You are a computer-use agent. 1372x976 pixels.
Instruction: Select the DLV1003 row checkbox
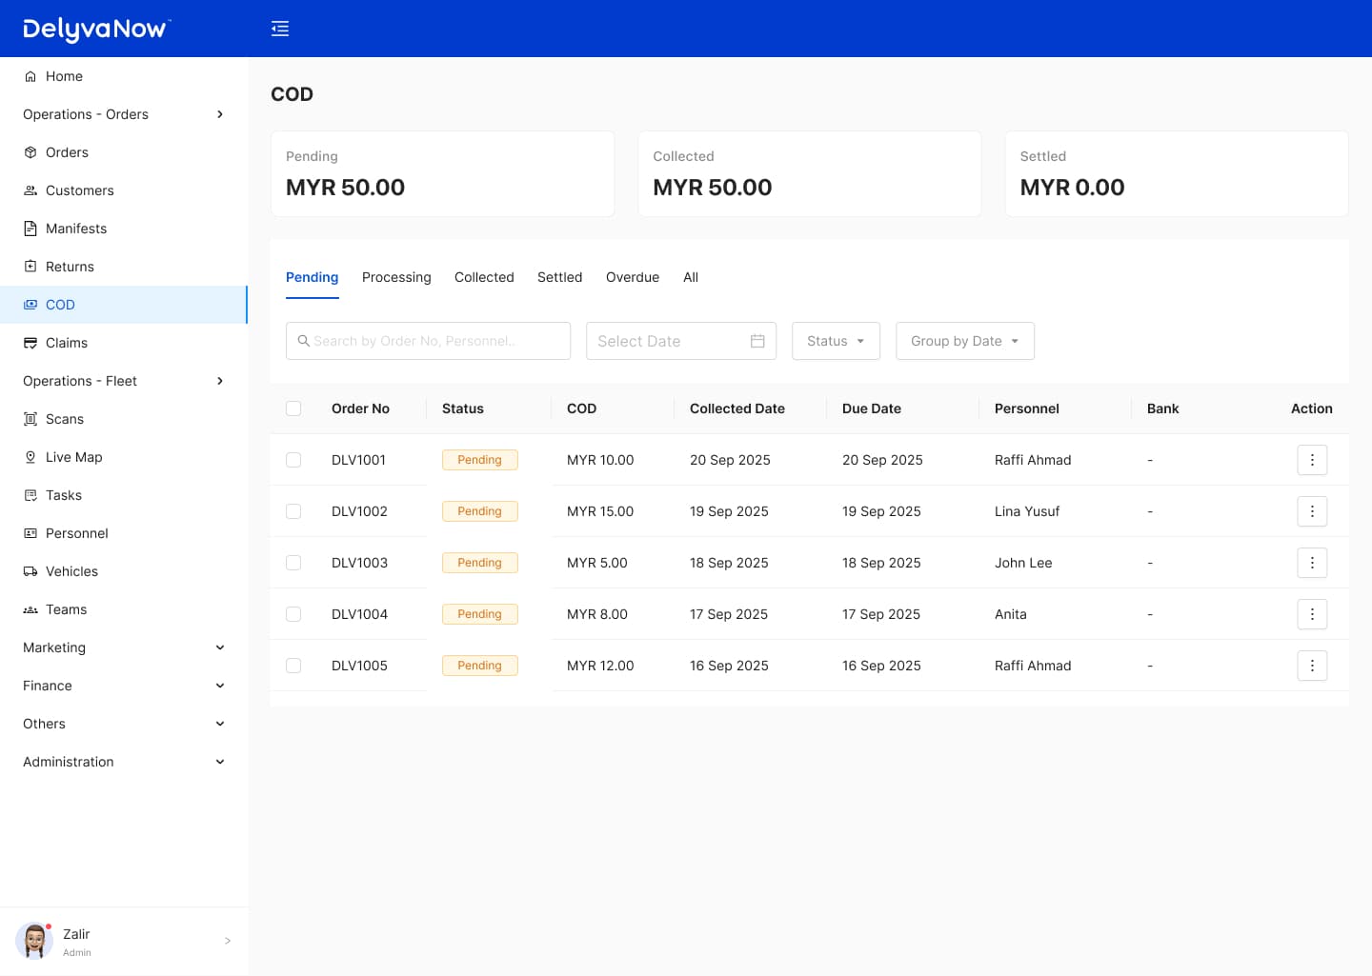tap(293, 563)
